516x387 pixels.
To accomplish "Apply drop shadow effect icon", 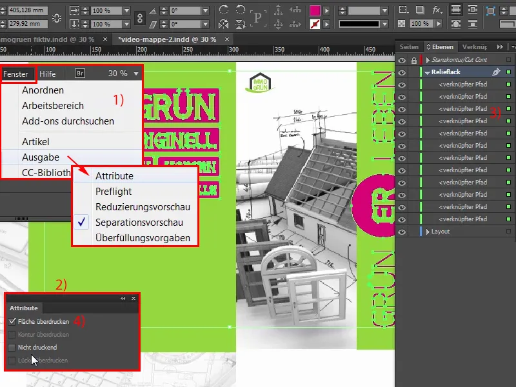I will pos(420,10).
